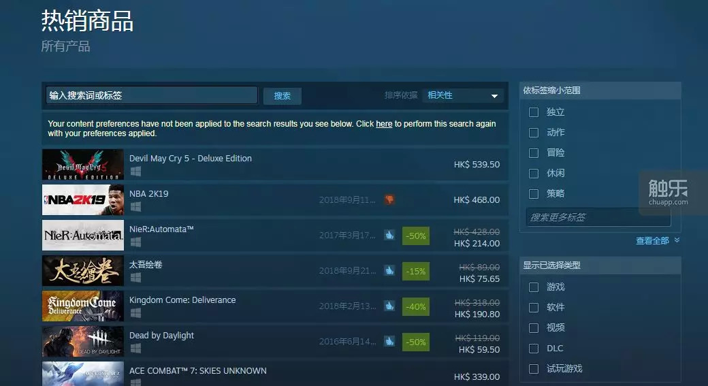This screenshot has height=386, width=708.
Task: Open the Dead by Daylight cover thumbnail
Action: [82, 341]
